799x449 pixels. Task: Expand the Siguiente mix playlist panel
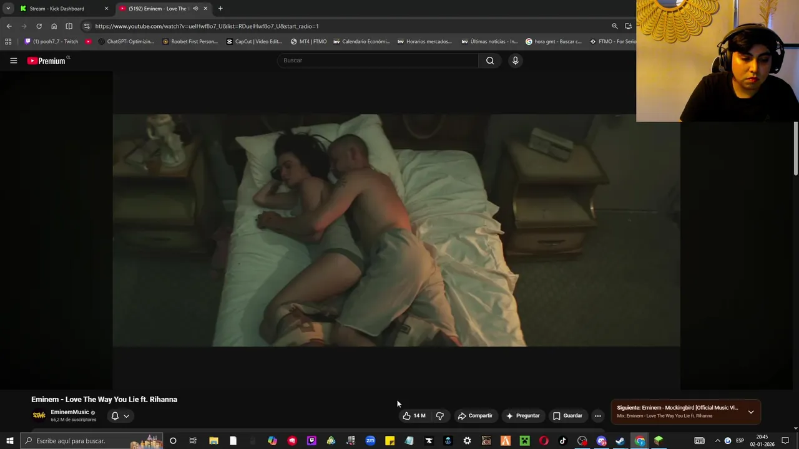(751, 412)
